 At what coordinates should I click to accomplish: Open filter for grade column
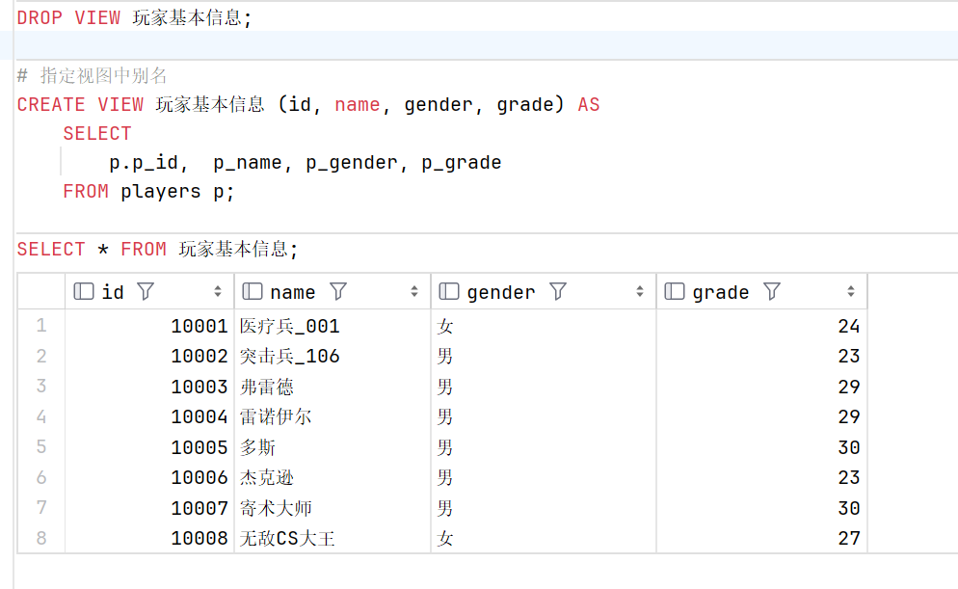coord(772,291)
